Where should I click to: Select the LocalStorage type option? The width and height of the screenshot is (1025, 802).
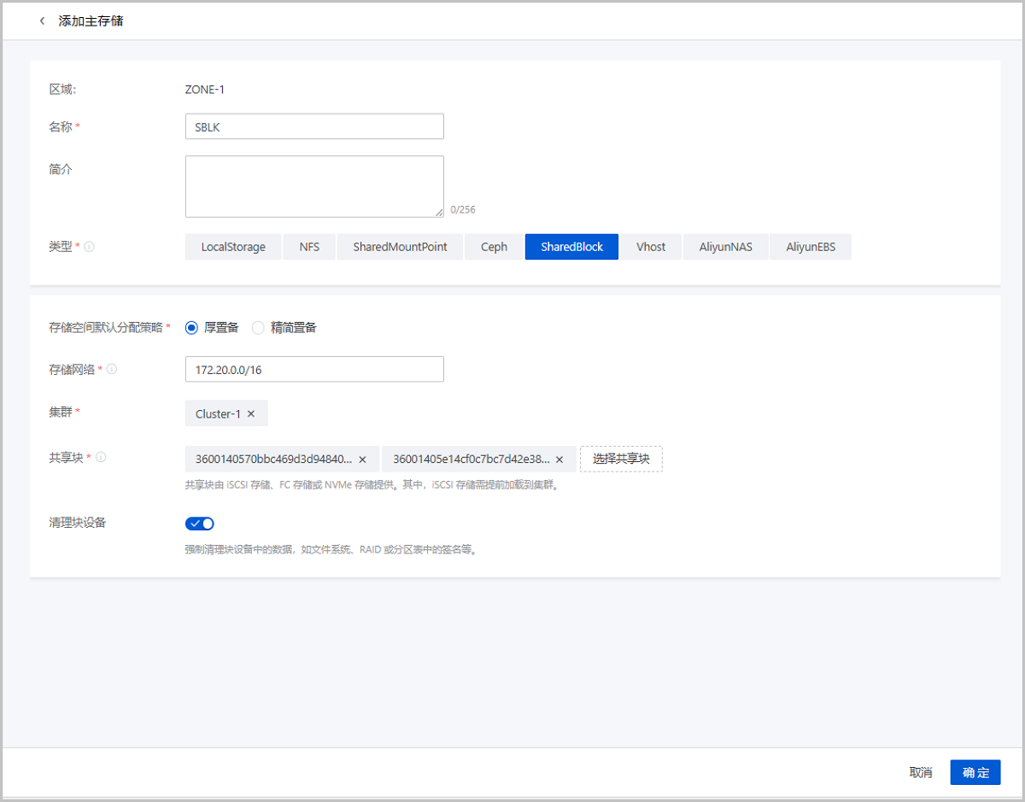pyautogui.click(x=232, y=246)
